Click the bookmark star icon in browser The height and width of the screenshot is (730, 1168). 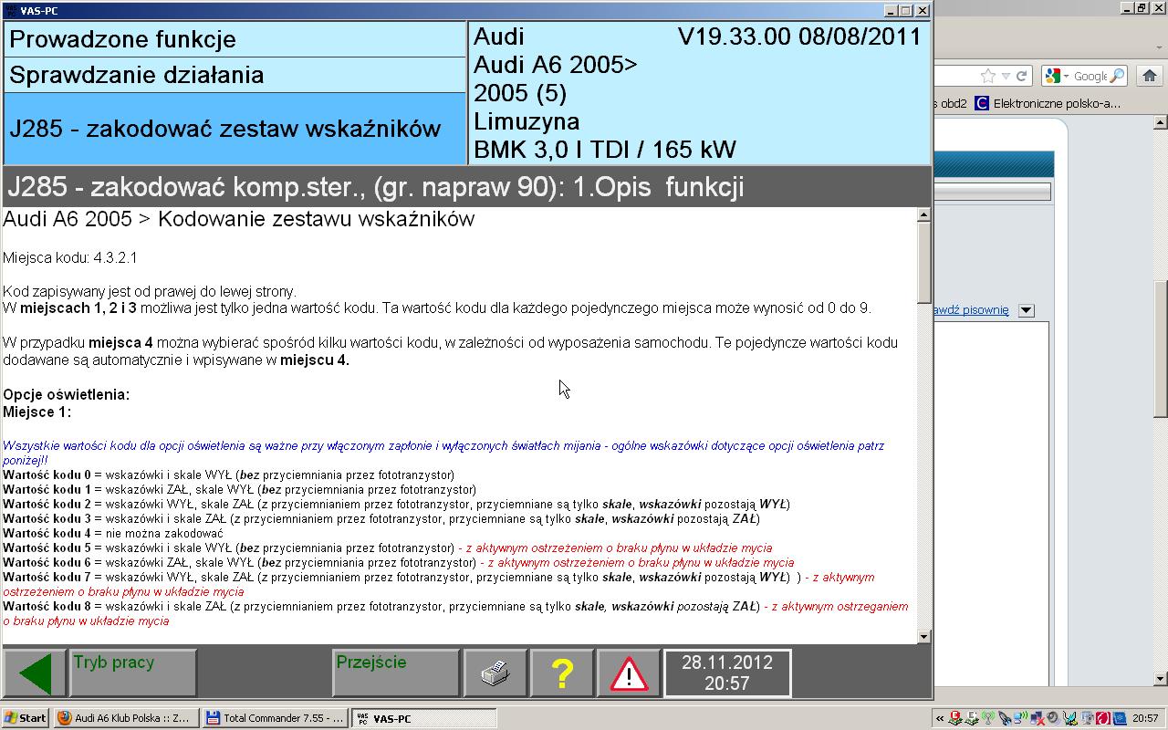[988, 76]
